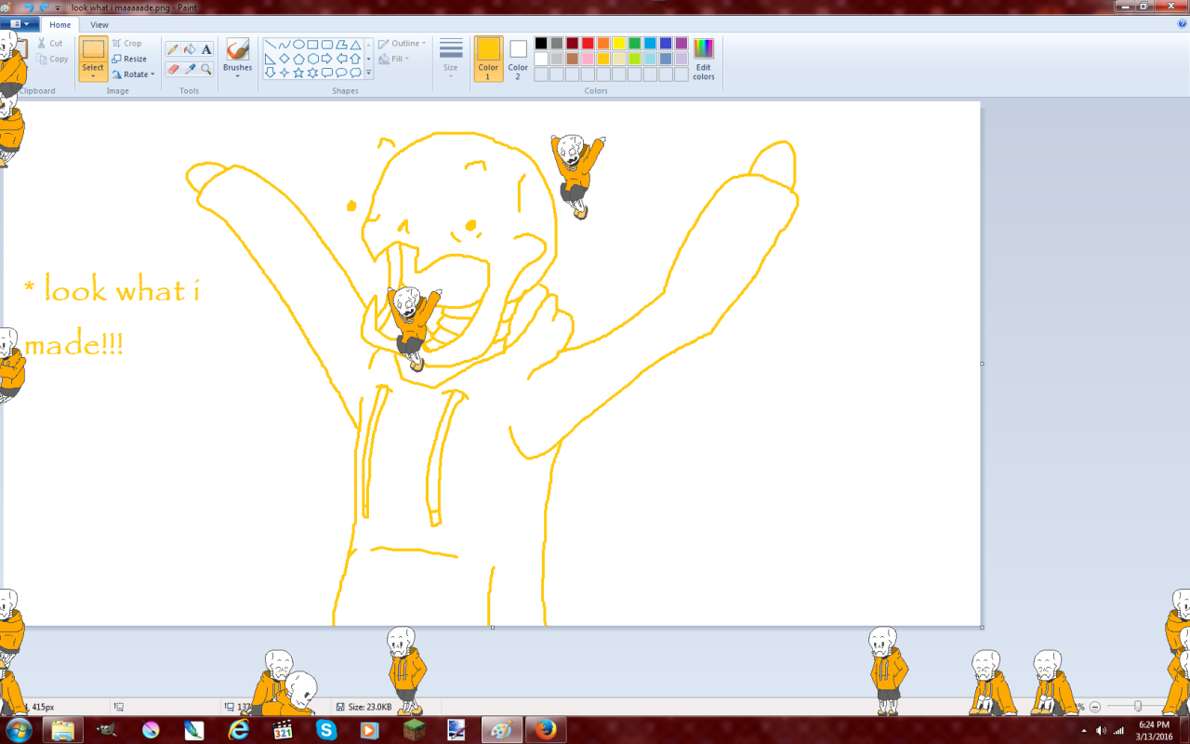1190x744 pixels.
Task: Choose the Six-point star shape
Action: click(x=312, y=73)
